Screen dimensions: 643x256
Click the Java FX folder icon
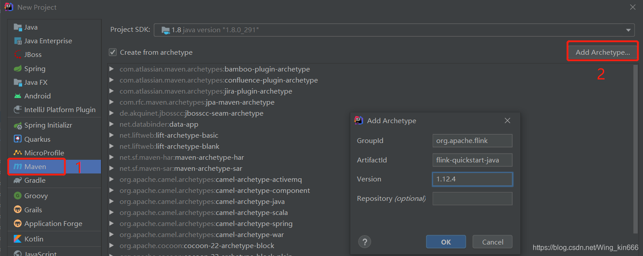(18, 82)
